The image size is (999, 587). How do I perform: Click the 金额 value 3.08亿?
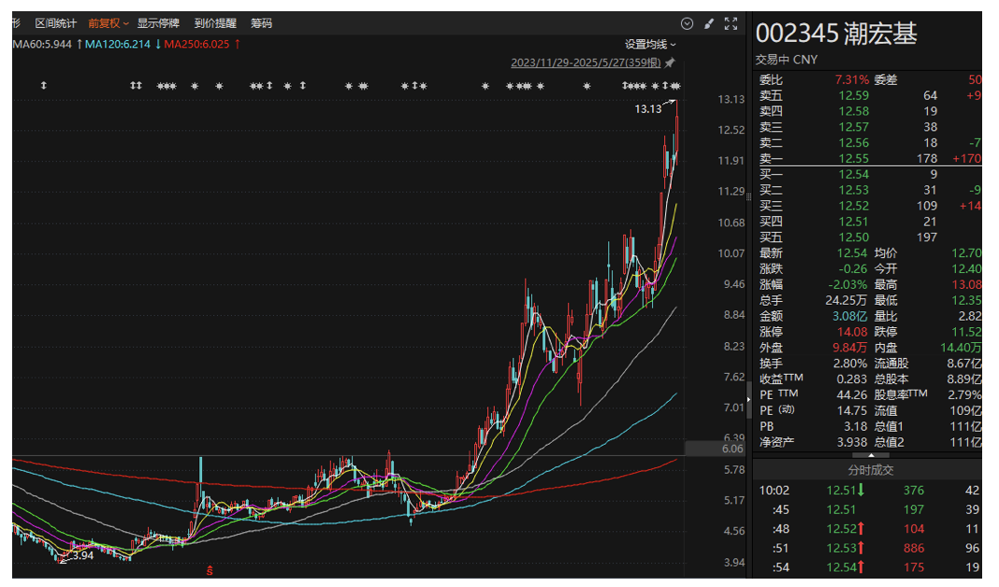pos(850,317)
